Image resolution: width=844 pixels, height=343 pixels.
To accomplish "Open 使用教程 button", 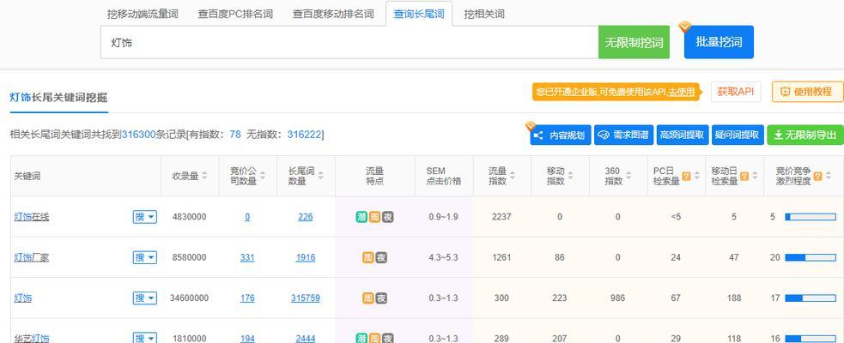I will tap(807, 92).
